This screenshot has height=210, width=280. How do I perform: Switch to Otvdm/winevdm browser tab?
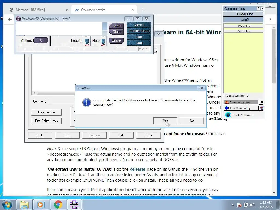coord(104,10)
